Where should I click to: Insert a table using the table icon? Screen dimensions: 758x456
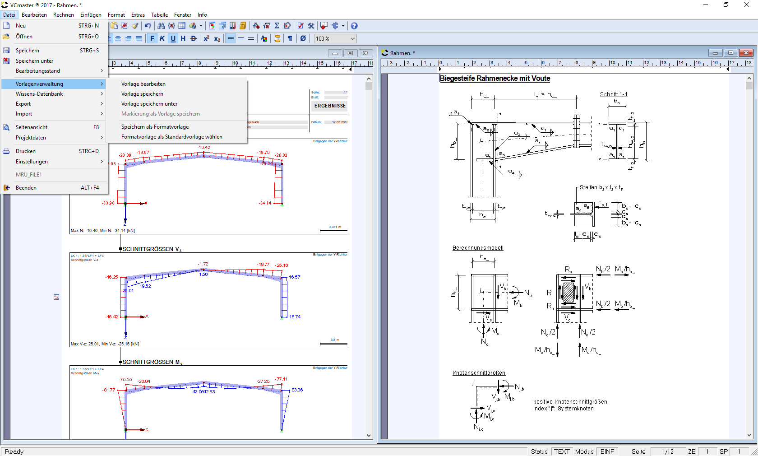[x=182, y=26]
